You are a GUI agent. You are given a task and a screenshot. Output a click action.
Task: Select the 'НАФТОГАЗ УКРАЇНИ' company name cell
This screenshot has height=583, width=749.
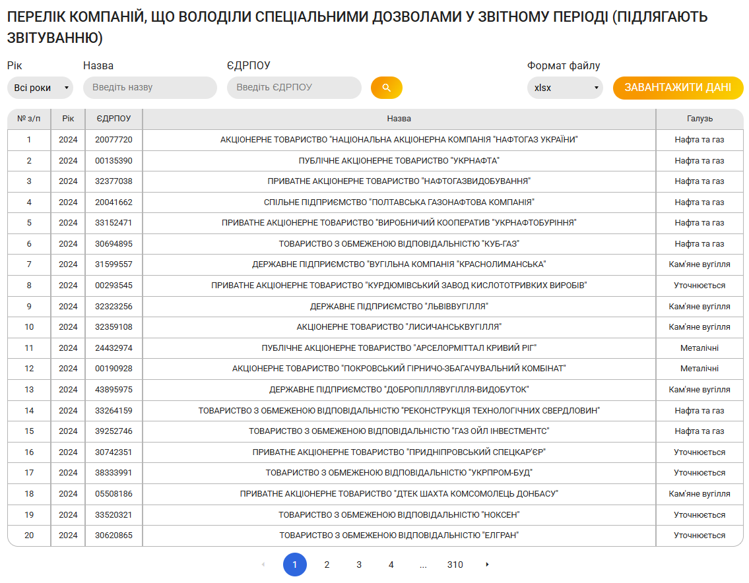click(x=399, y=140)
